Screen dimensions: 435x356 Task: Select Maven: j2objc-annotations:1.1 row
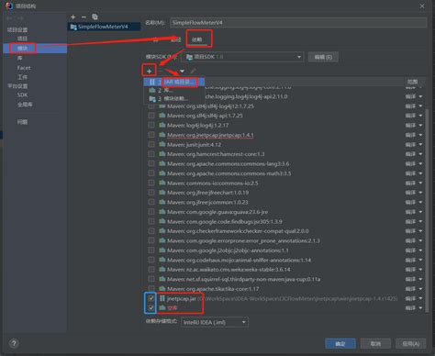coord(273,250)
